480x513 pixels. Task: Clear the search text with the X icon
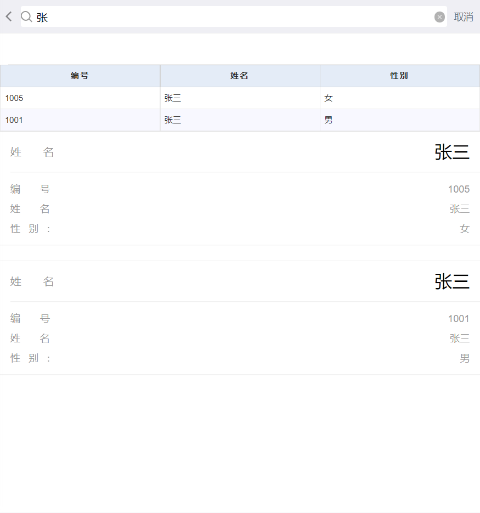(x=439, y=17)
